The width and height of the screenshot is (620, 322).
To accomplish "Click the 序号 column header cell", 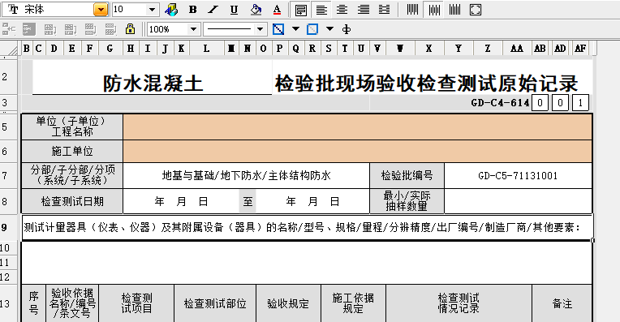I will 33,303.
